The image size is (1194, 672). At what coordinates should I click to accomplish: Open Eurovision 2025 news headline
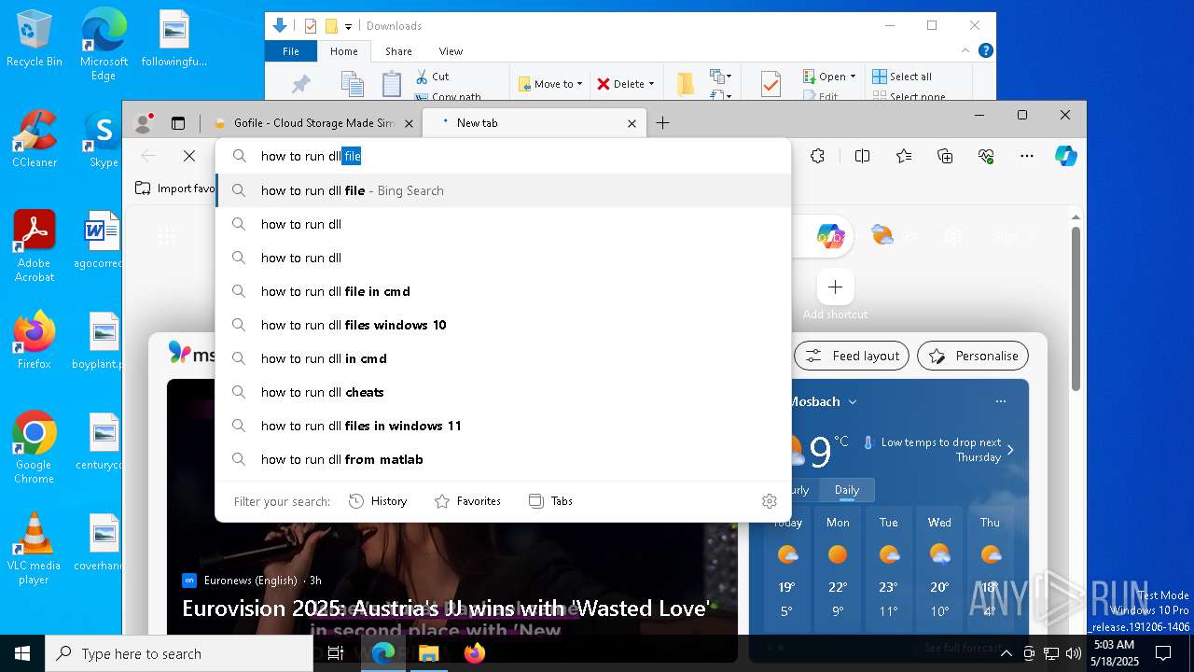(446, 609)
